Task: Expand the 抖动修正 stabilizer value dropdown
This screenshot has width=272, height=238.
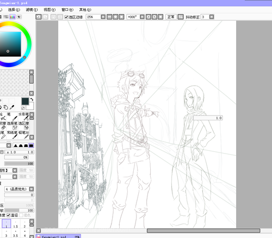Action: 212,17
